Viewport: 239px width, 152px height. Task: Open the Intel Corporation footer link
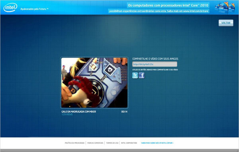coord(129,143)
